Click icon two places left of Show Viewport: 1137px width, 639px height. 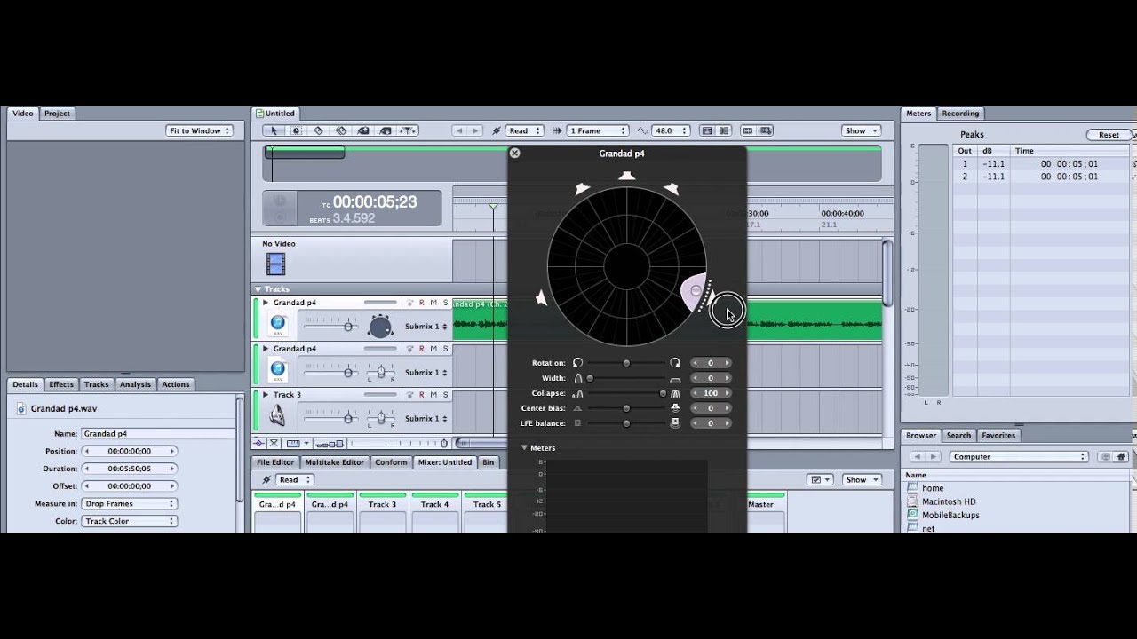pos(748,130)
